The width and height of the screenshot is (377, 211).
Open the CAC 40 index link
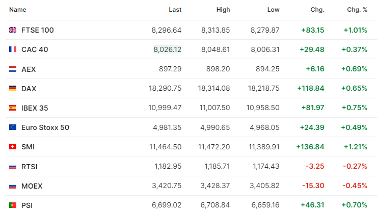(35, 49)
